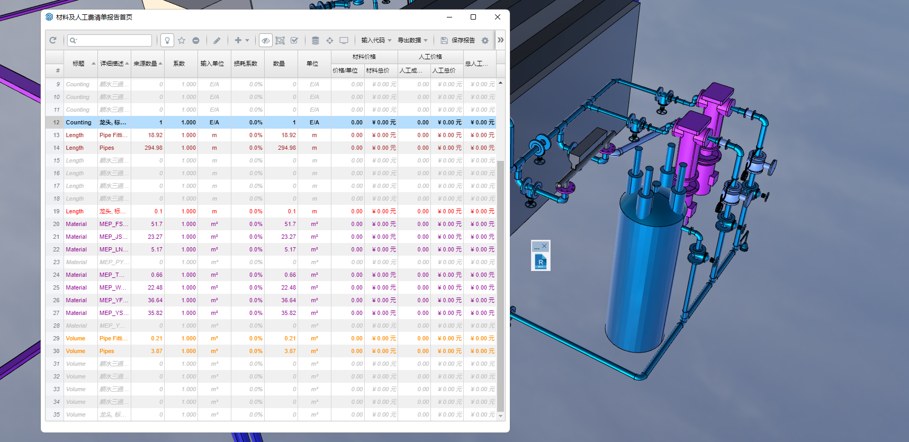Click the 保存报告 button

click(x=458, y=40)
